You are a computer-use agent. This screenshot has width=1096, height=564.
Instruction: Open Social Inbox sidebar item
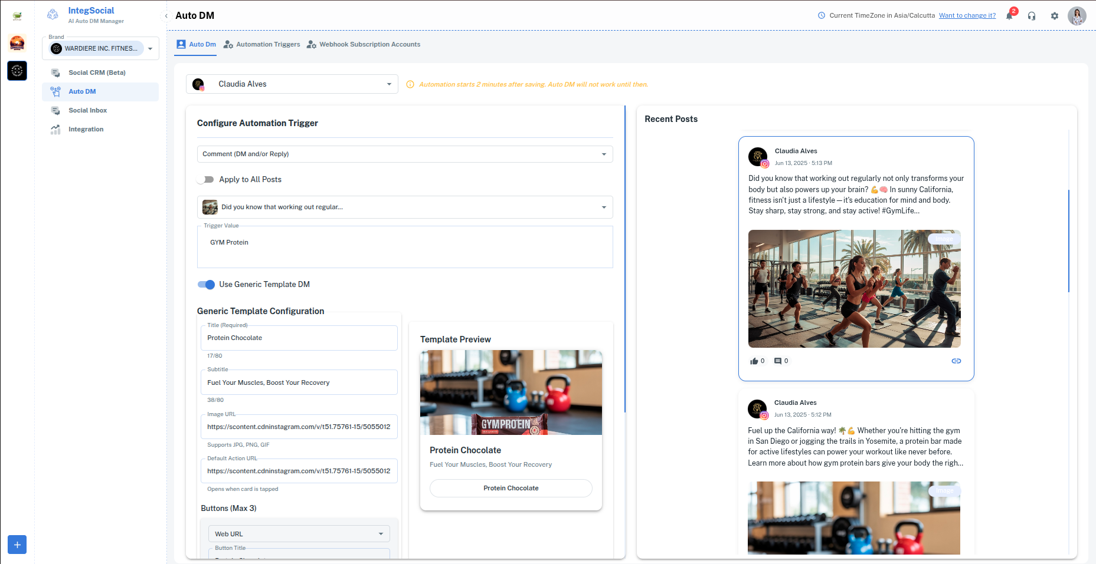tap(100, 110)
